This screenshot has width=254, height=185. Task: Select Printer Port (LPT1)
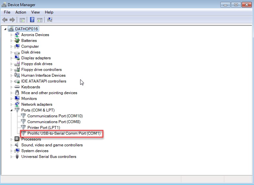click(x=44, y=128)
